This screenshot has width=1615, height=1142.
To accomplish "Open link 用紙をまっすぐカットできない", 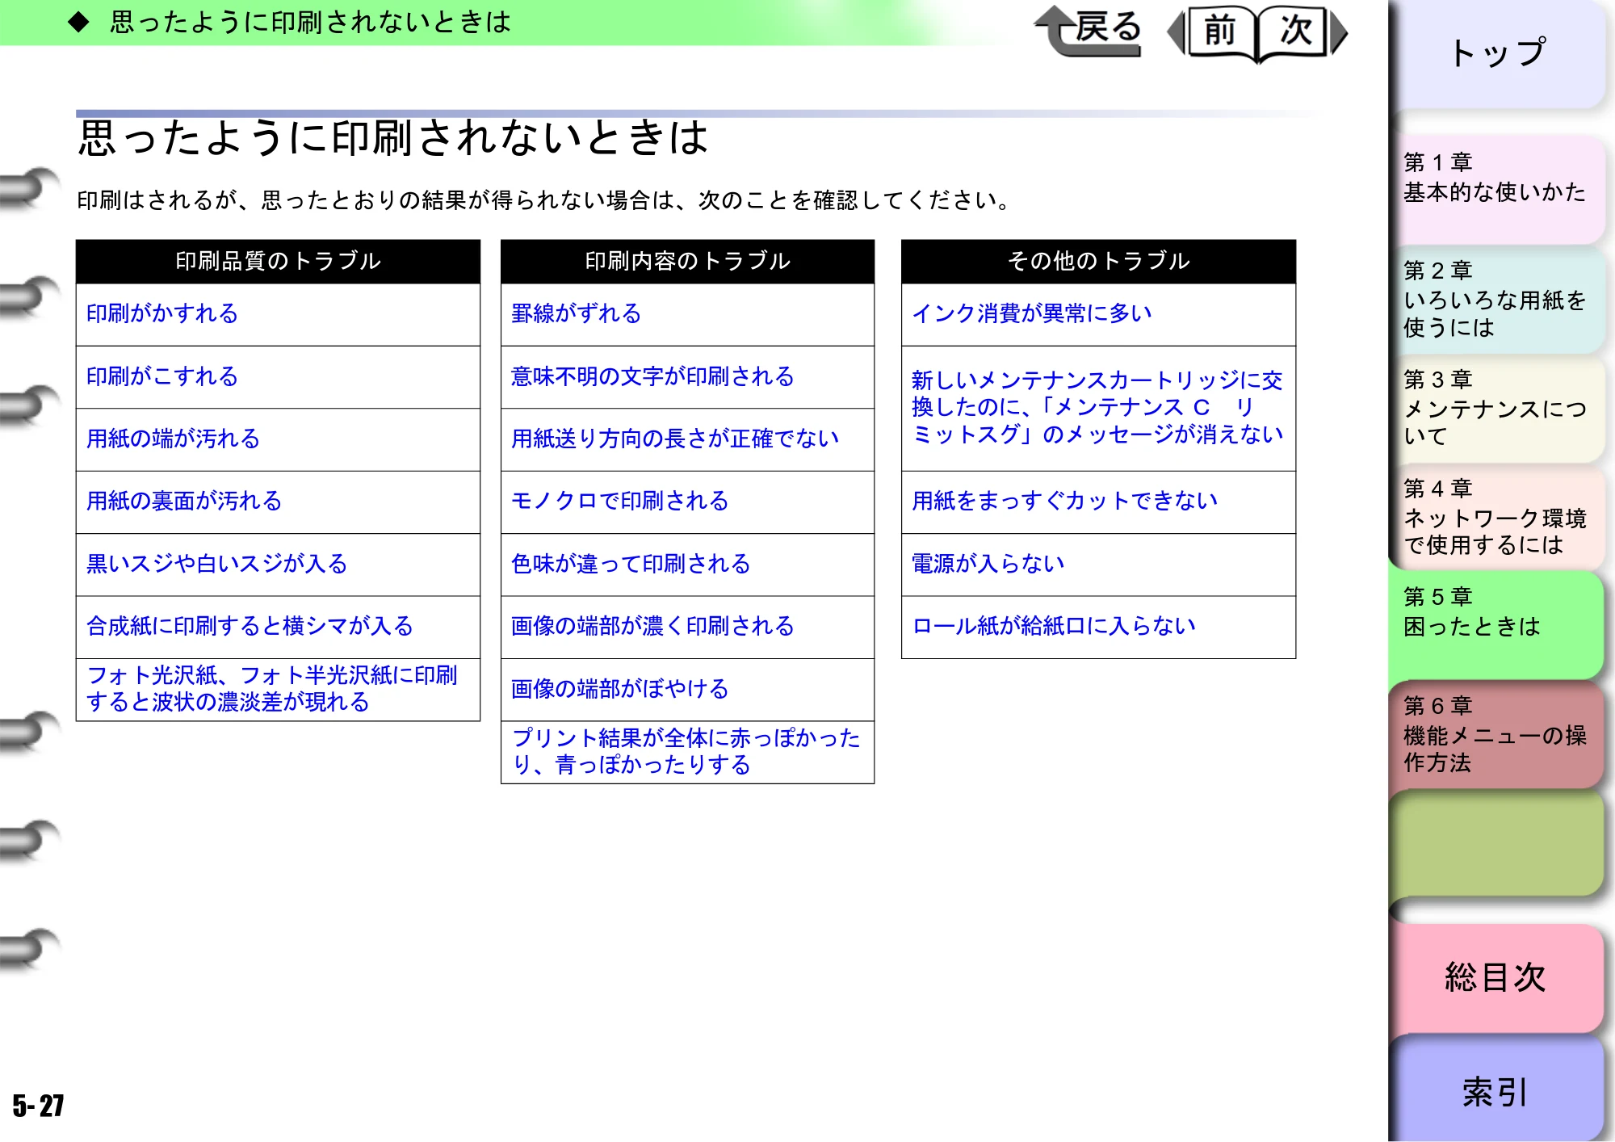I will (x=1065, y=501).
